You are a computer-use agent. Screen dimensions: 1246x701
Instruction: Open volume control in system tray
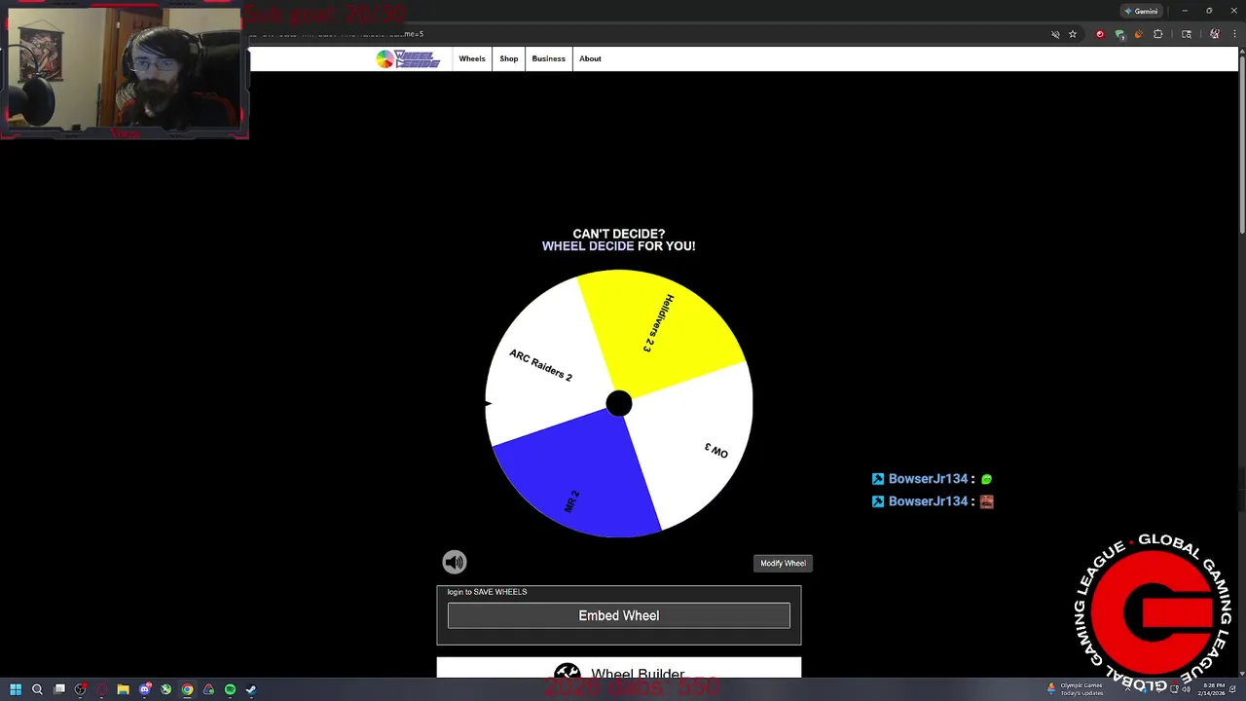point(1186,689)
